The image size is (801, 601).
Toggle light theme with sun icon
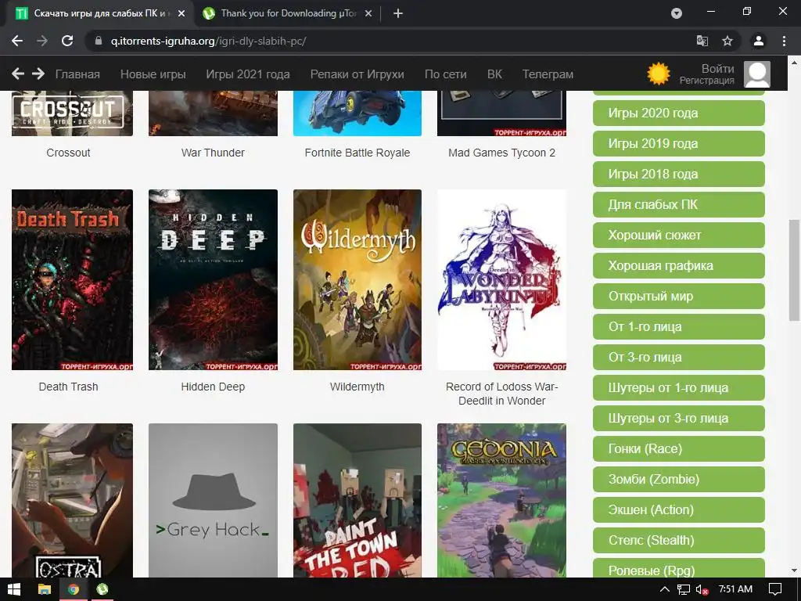point(659,74)
